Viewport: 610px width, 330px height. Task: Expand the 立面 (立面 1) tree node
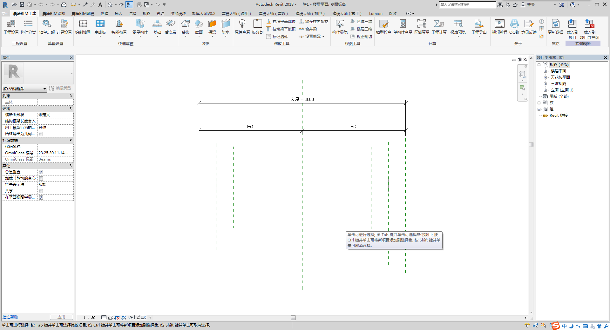(x=545, y=90)
